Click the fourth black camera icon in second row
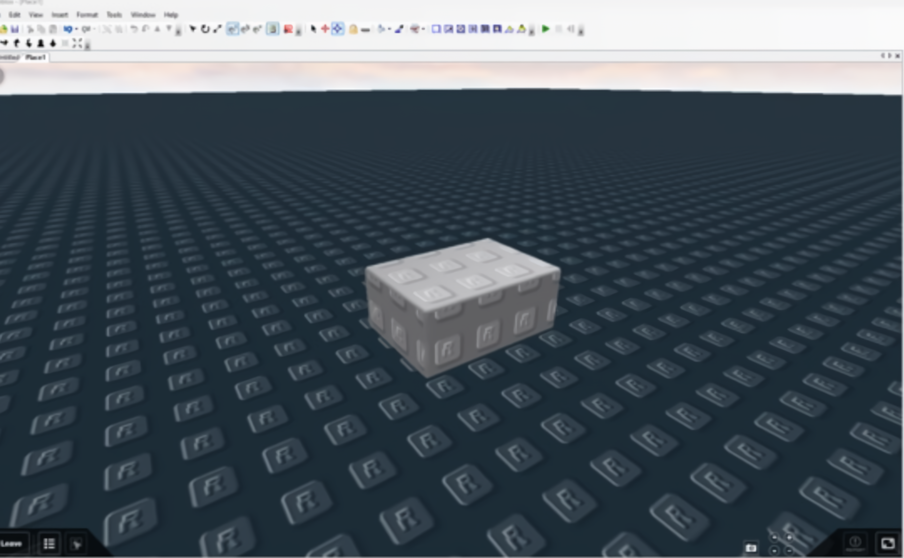Screen dimensions: 904x558 click(41, 44)
